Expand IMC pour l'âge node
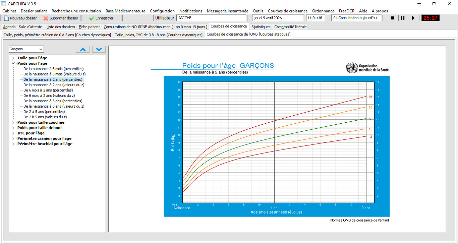Screen dimensions: 458x244 click(13, 133)
